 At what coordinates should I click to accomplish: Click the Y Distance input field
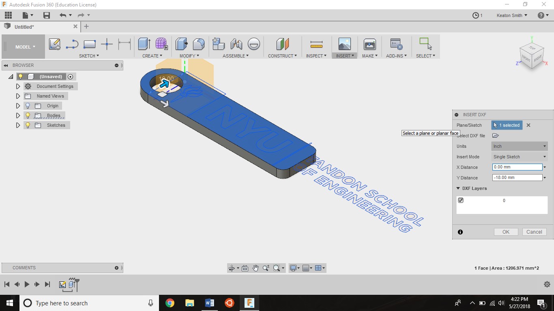coord(517,178)
